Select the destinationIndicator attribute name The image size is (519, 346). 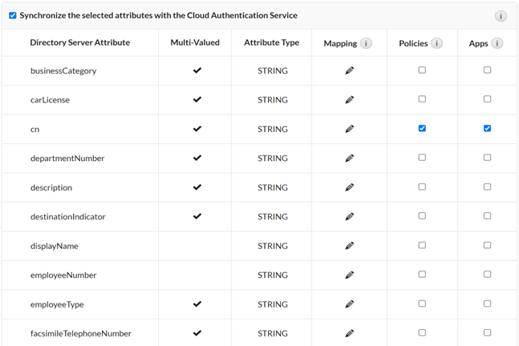point(67,216)
